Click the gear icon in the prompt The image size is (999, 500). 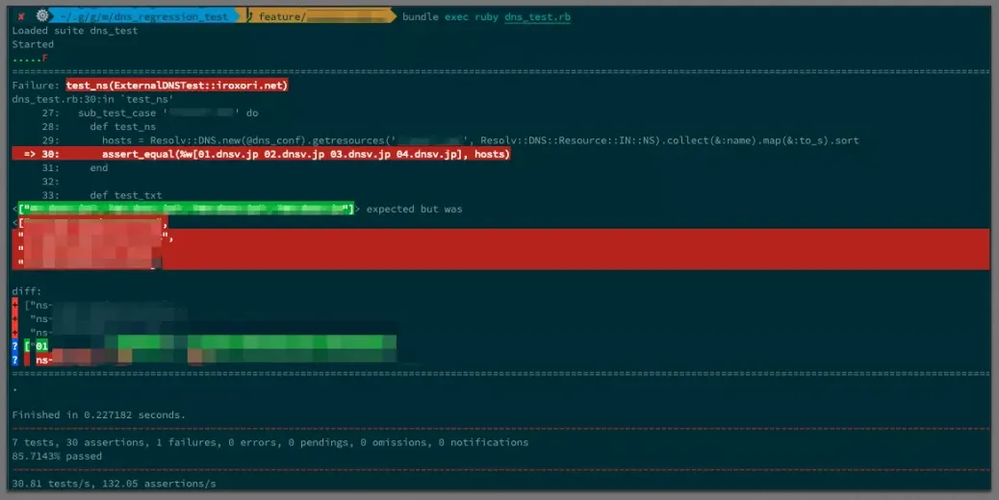coord(41,16)
